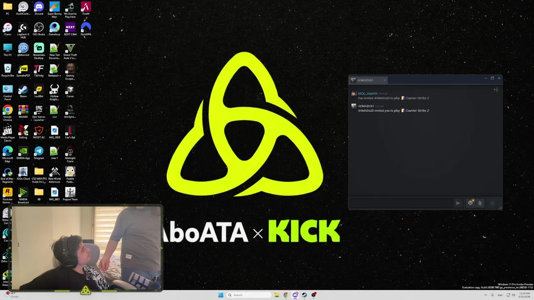Open Counter-Strike 2 link in AHMADx10's invite

pos(417,110)
